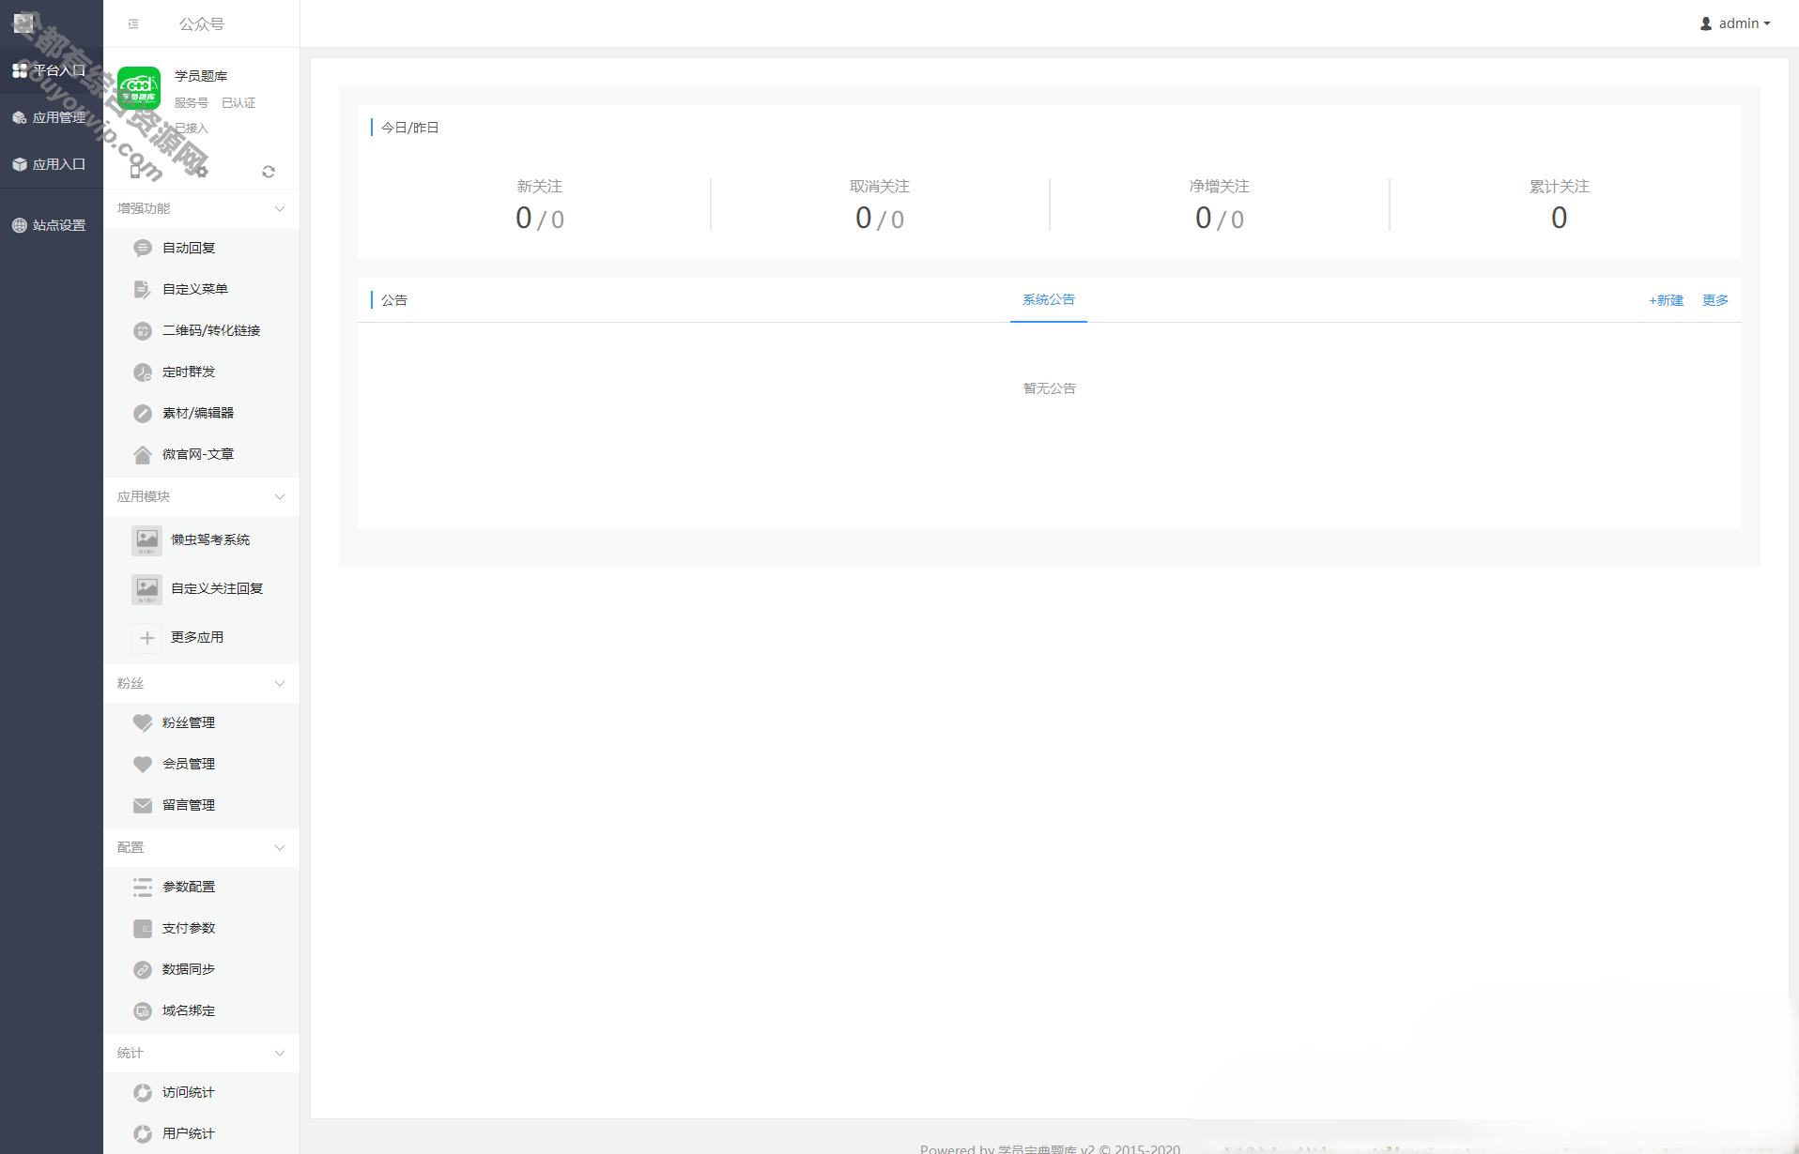Click the 学员题库 account name

pos(201,76)
